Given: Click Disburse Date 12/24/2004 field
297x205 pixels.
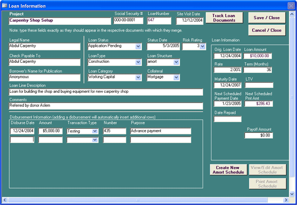Looking at the screenshot, I should tap(22, 131).
